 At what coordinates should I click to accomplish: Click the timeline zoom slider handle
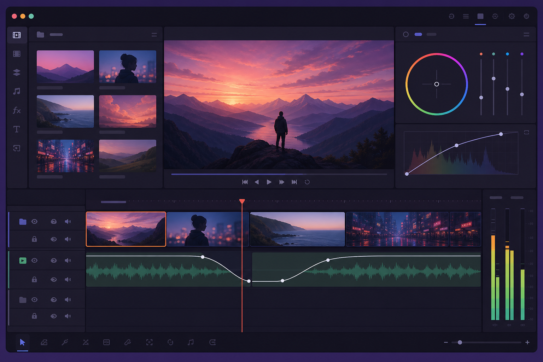pyautogui.click(x=460, y=342)
